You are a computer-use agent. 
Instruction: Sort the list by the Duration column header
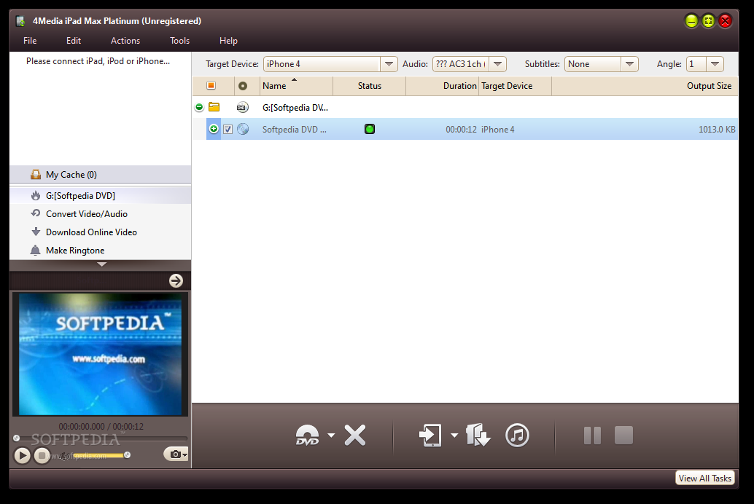click(x=459, y=86)
